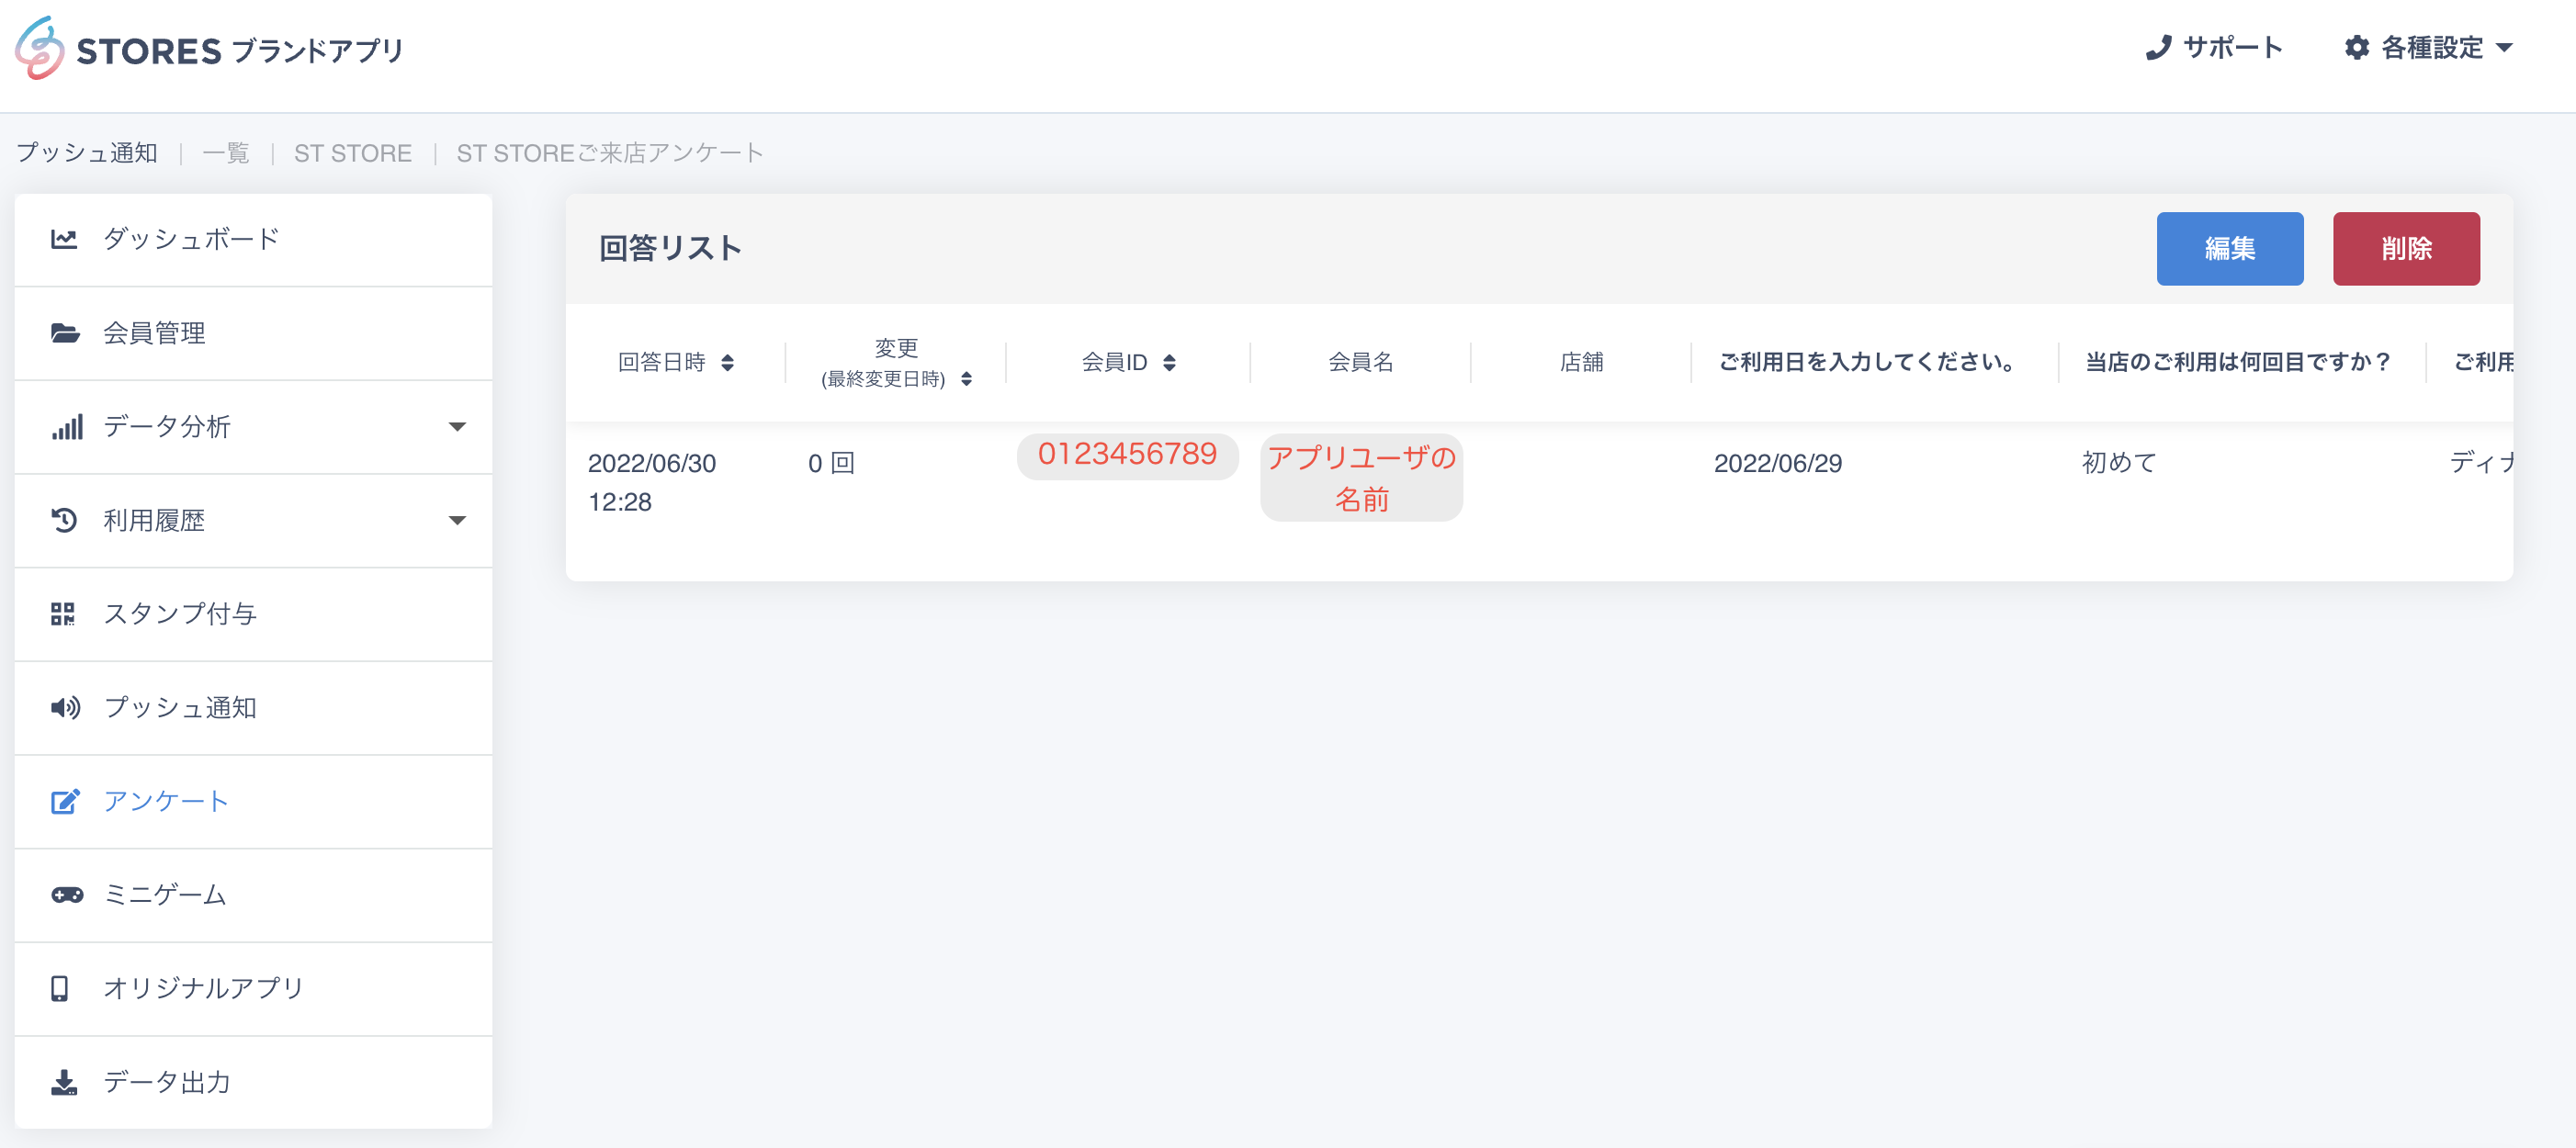
Task: Click the original app phone icon
Action: 60,988
